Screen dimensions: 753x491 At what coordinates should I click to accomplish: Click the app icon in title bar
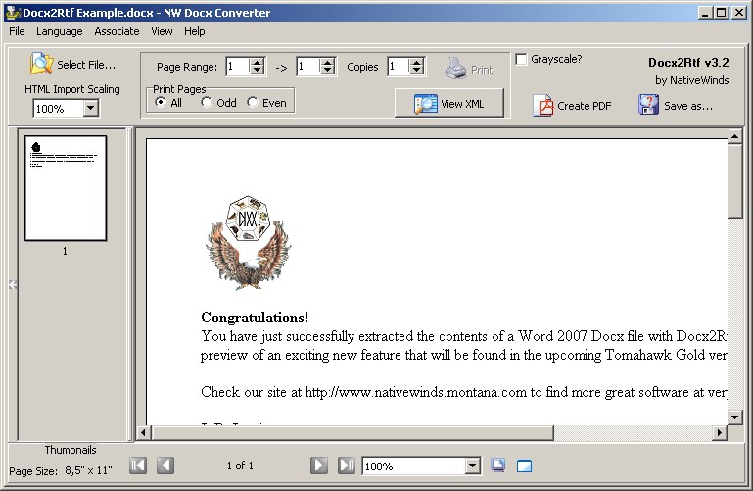click(13, 12)
